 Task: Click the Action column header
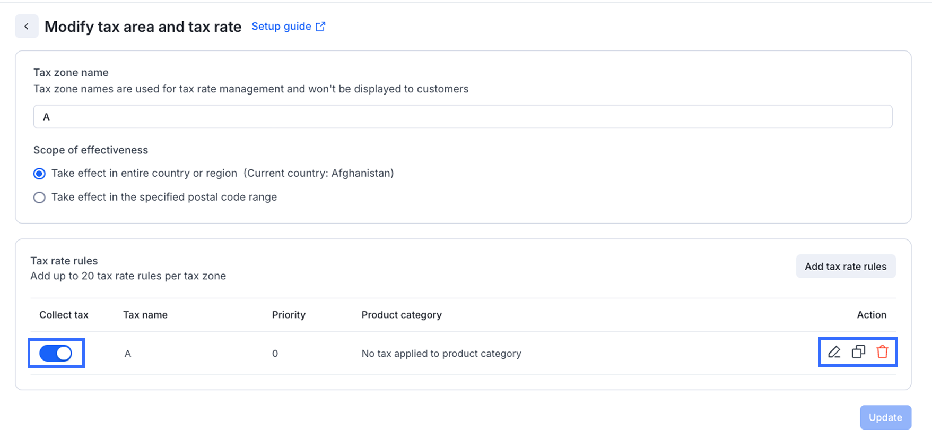pos(871,315)
